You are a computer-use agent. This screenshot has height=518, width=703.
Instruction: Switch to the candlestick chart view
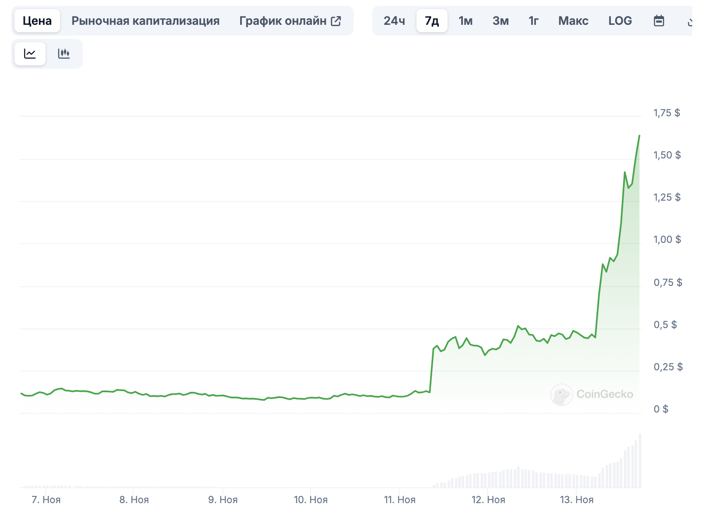coord(64,54)
